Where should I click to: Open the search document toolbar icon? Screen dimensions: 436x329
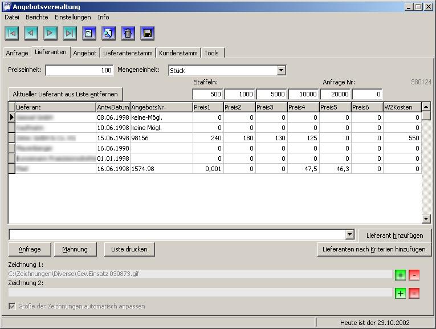pyautogui.click(x=108, y=34)
